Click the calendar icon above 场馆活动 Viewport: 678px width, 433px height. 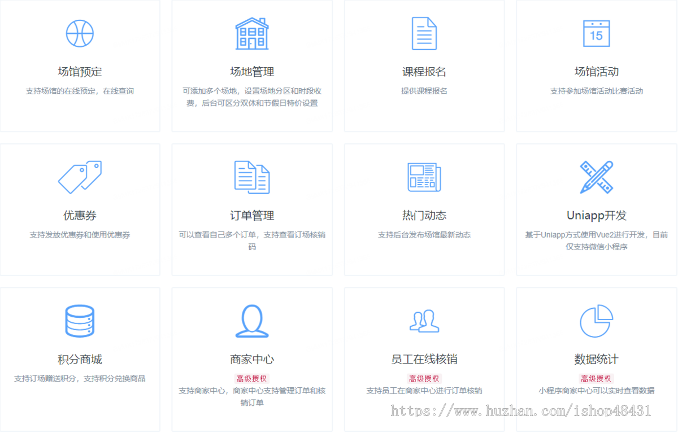point(596,33)
